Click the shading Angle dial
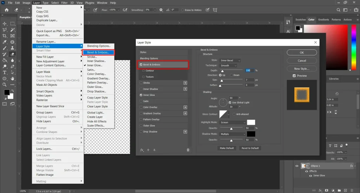This screenshot has height=193, width=360. 223,102
